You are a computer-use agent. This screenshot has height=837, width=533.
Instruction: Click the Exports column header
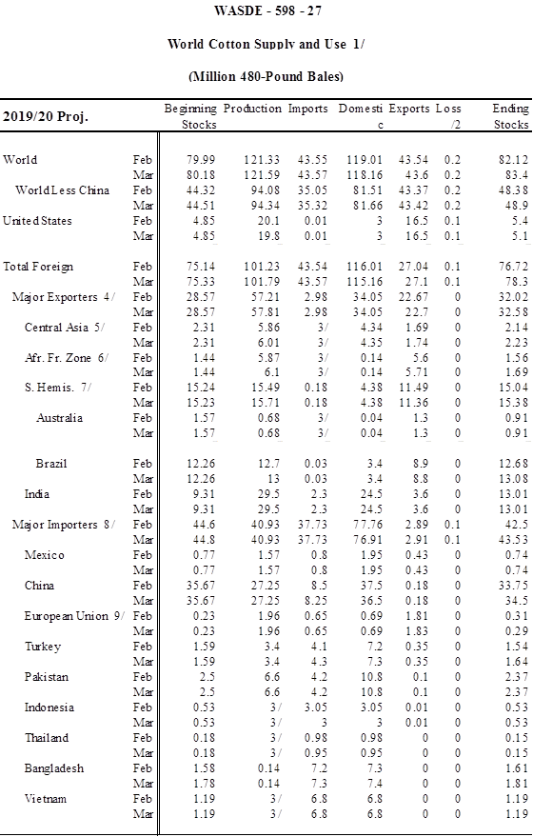click(x=408, y=109)
